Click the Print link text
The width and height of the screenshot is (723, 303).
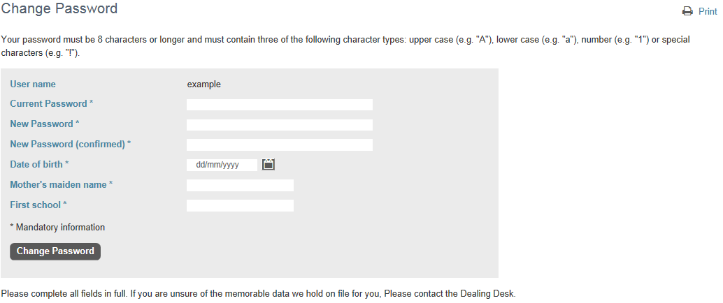[708, 11]
